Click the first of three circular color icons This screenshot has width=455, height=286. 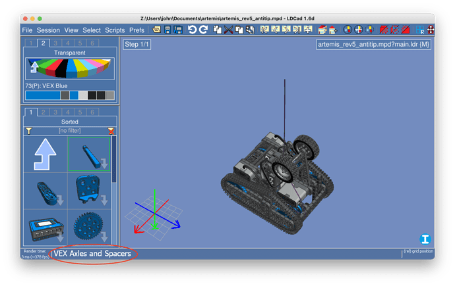348,30
